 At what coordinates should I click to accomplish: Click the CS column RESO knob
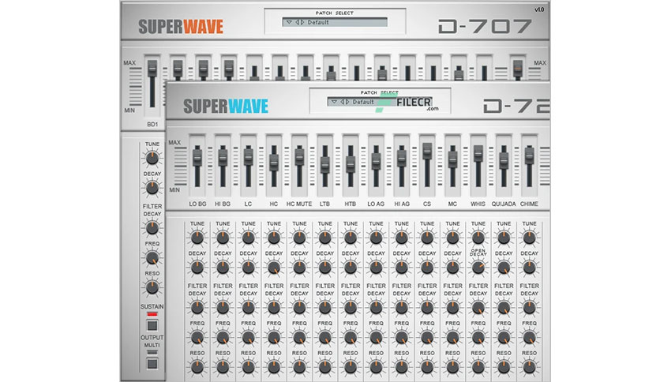(x=427, y=367)
